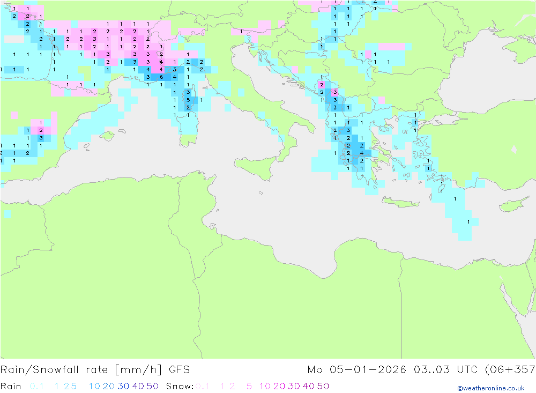
Task: Click the 'Rain' legend label
Action: tap(11, 386)
